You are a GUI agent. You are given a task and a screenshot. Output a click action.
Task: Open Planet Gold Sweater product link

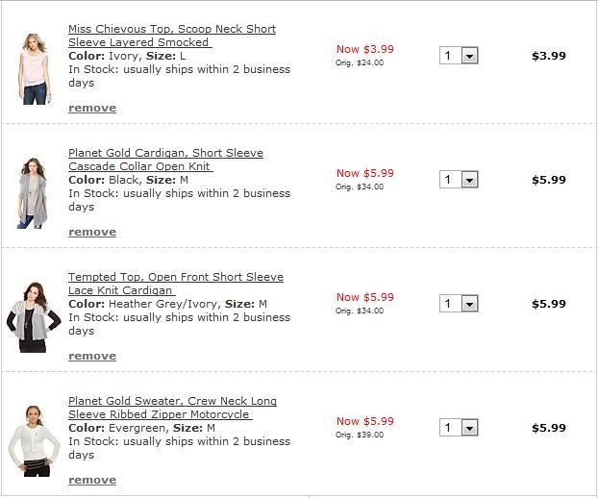(x=172, y=401)
